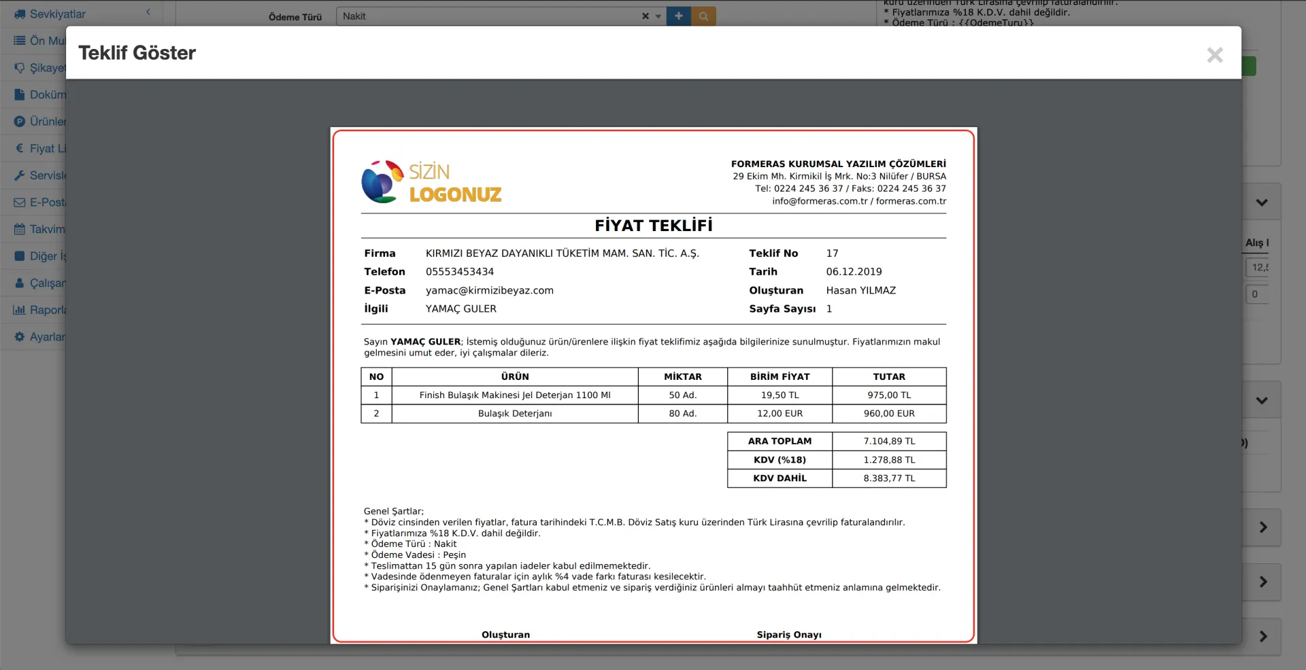Click ARA TOPLAM value 7.104,89 TL
Screen dimensions: 1306x670
tap(889, 441)
